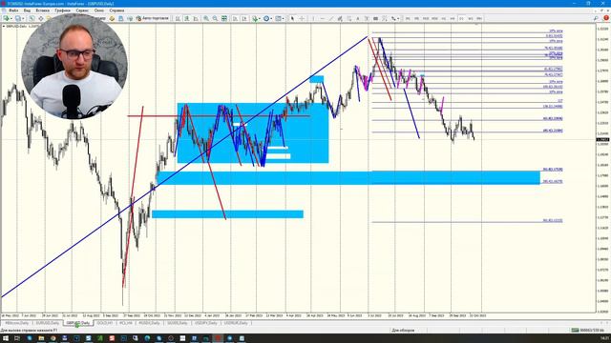Switch timeframe to M15

[426, 18]
